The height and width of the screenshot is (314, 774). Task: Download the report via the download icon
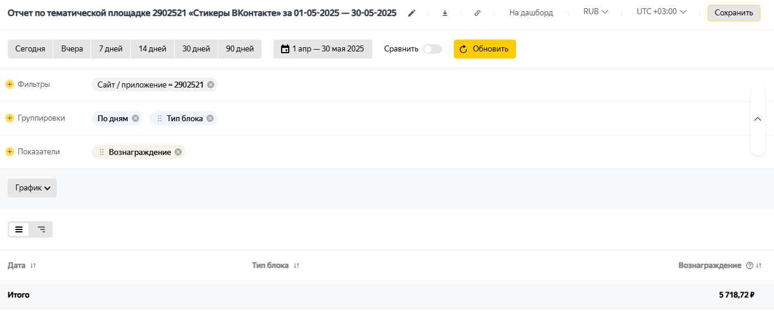(x=445, y=13)
